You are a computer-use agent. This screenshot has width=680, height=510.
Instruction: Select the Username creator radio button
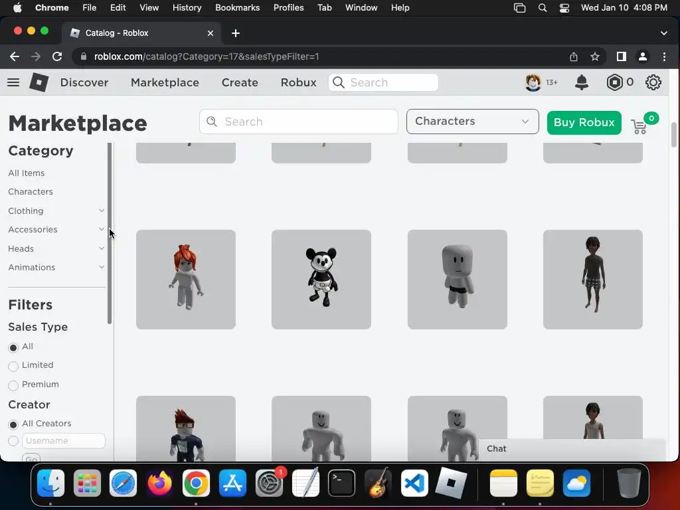tap(13, 441)
